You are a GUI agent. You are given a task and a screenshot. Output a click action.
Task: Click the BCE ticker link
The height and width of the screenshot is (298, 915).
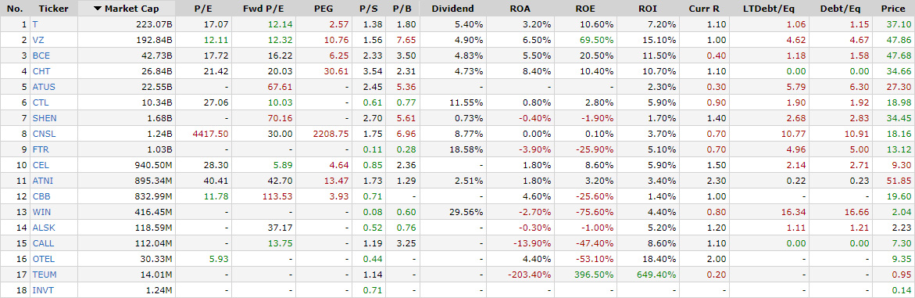coord(41,56)
